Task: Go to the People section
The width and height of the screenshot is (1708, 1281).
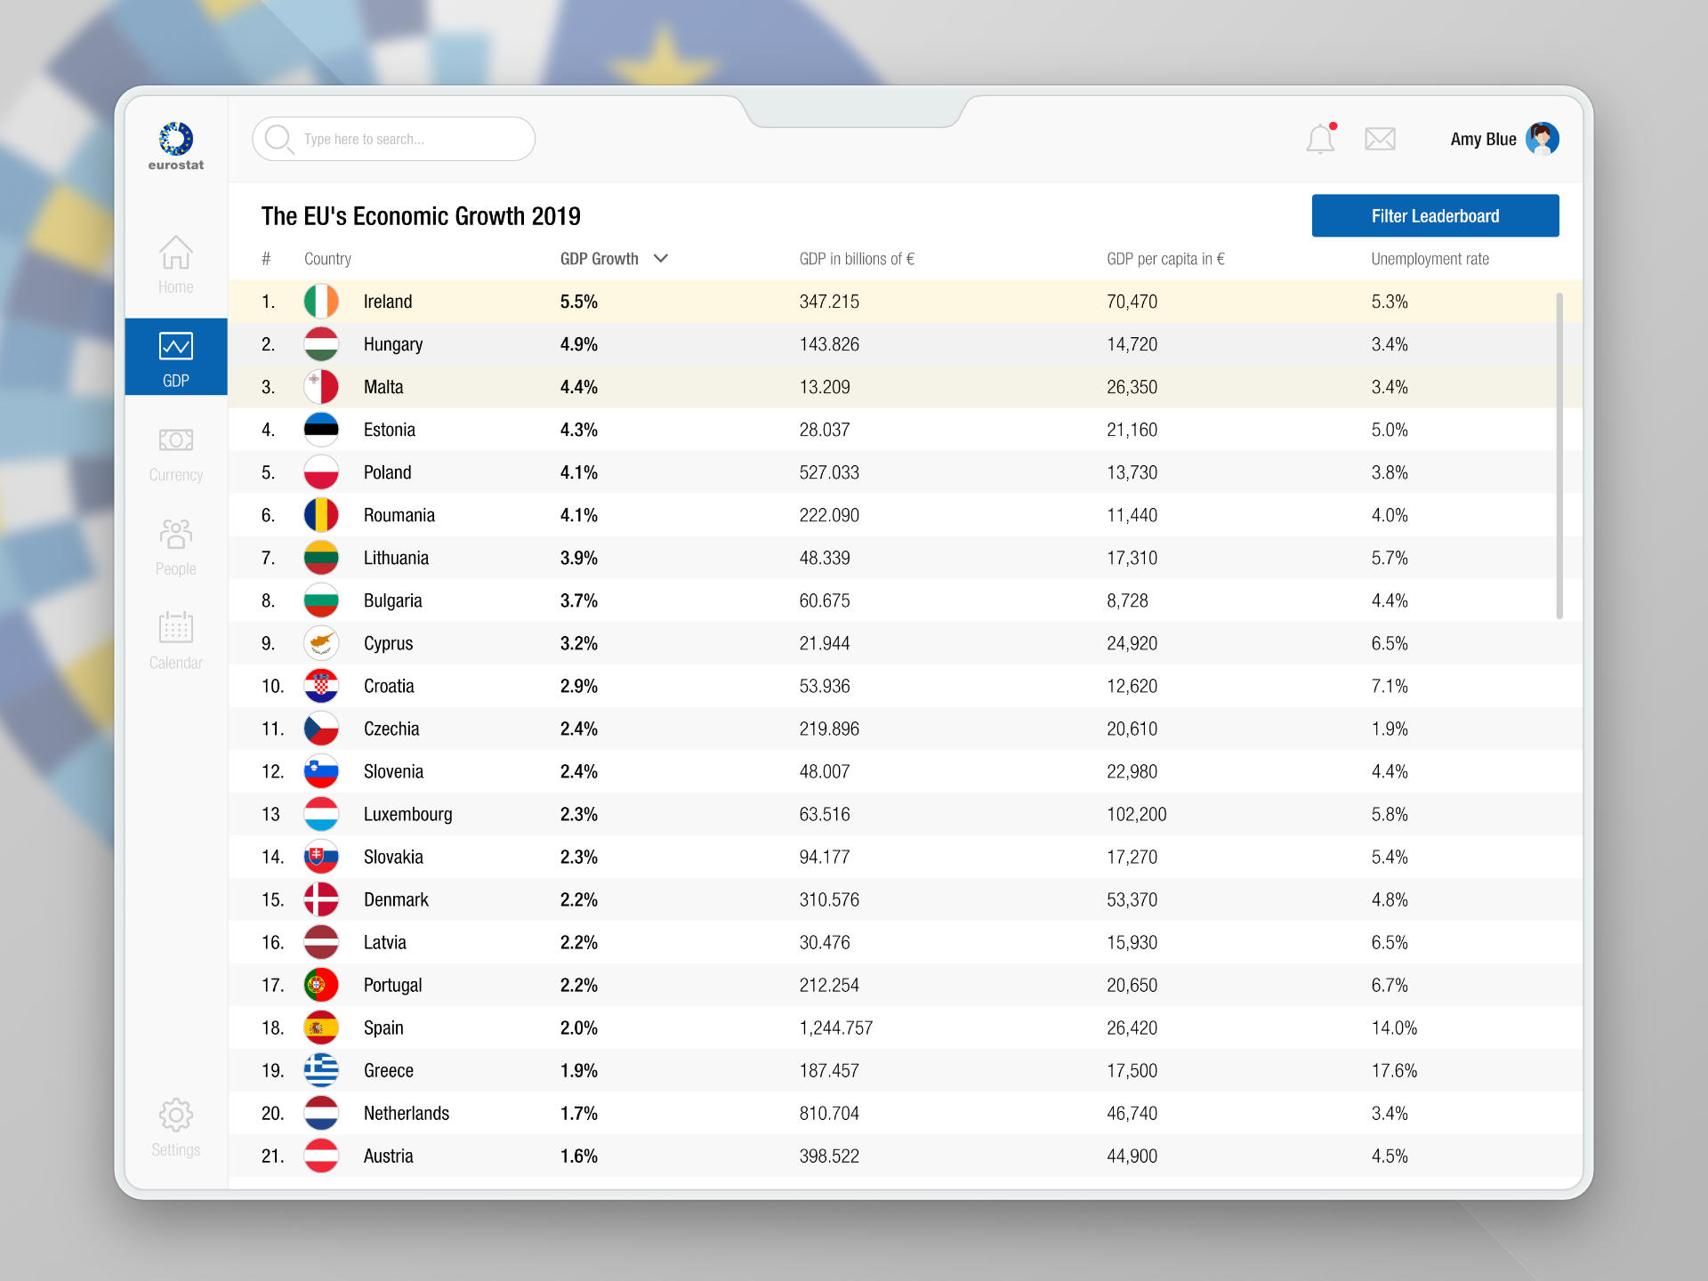Action: pyautogui.click(x=175, y=546)
